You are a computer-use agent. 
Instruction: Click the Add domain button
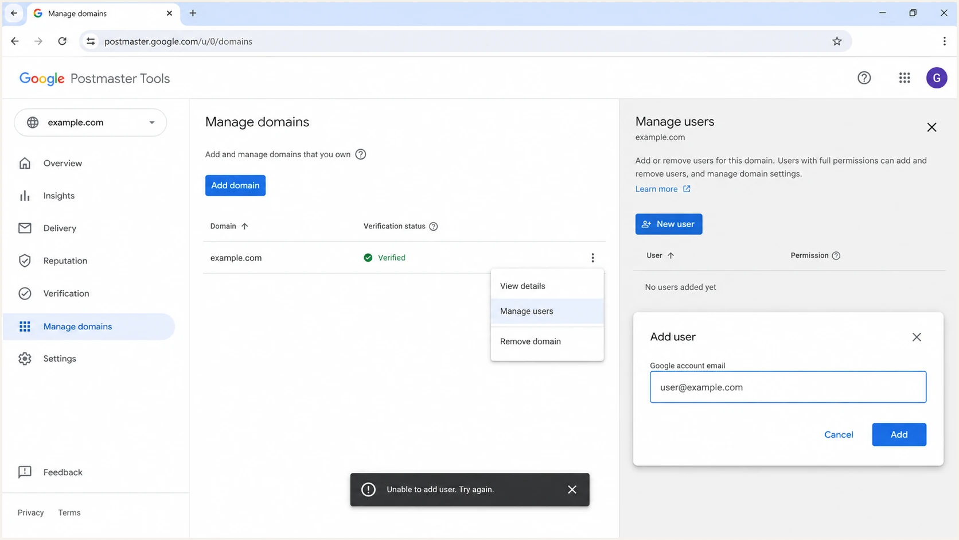coord(235,185)
